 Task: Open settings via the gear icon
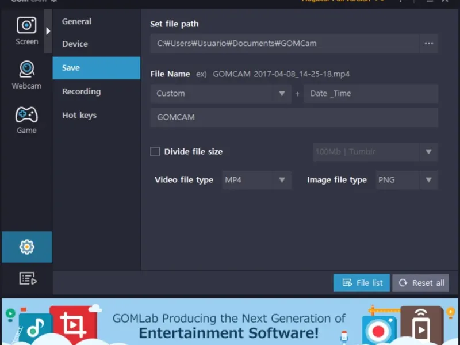tap(26, 247)
